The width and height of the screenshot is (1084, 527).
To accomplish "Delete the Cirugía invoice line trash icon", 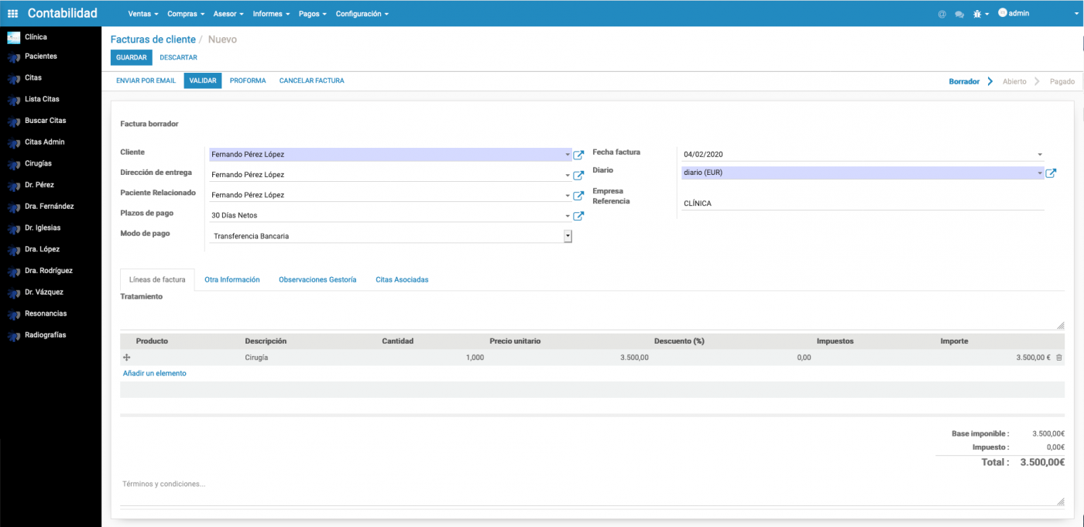I will [x=1059, y=358].
